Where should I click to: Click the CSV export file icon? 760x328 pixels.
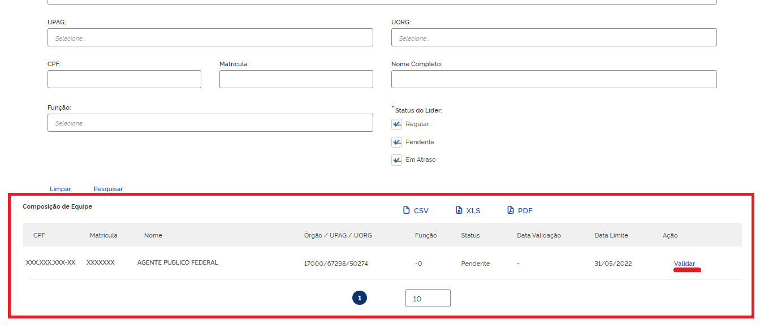pos(406,210)
